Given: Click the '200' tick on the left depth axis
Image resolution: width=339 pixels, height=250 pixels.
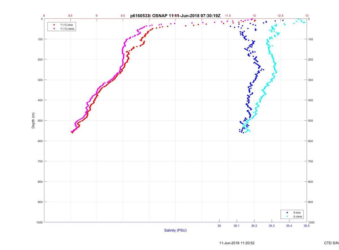Looking at the screenshot, I should coord(40,60).
